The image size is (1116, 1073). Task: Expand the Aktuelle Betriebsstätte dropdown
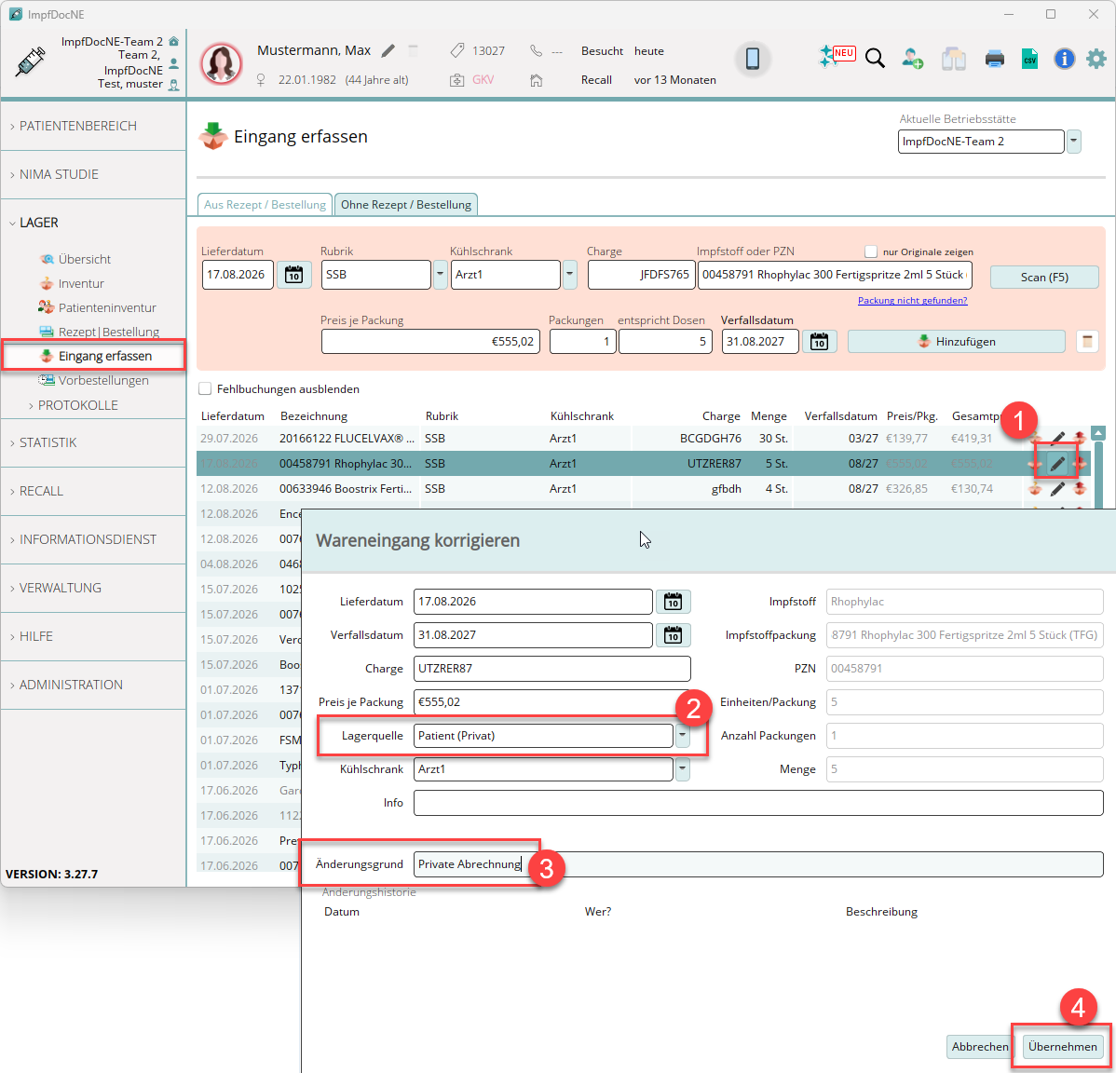point(1073,141)
